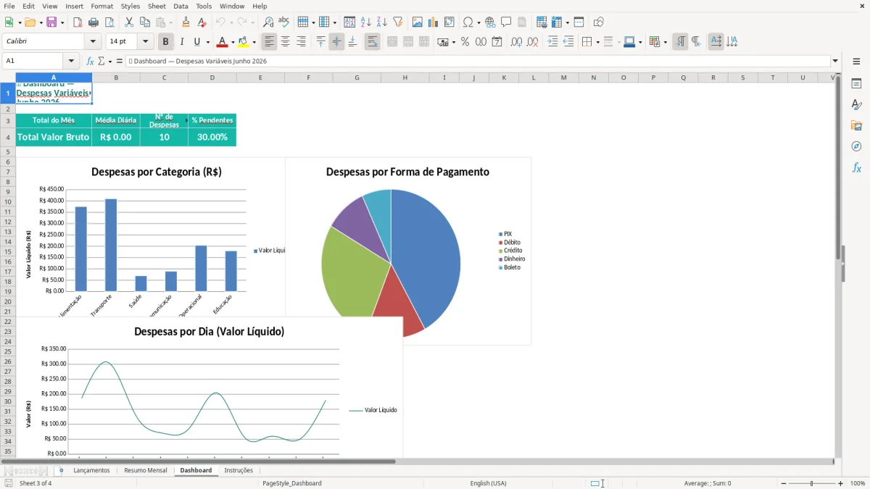Viewport: 870px width, 489px height.
Task: Switch to Instruções sheet tab
Action: [x=239, y=470]
